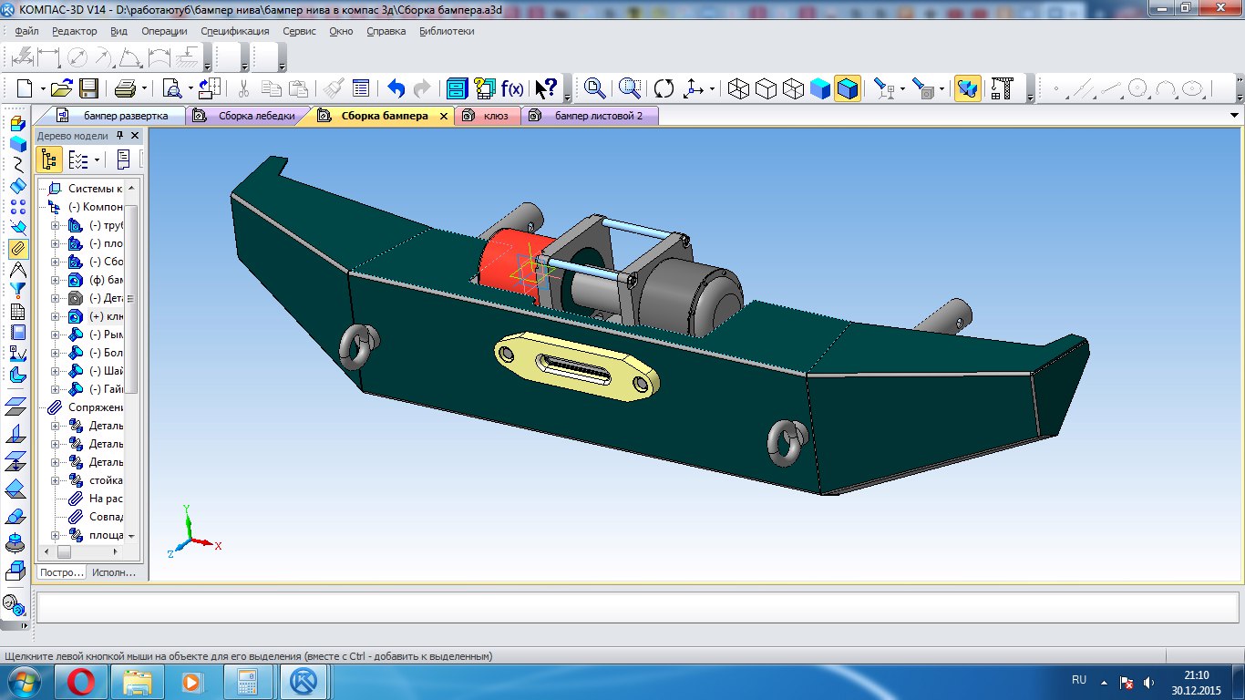Switch to the Сборка лебедки tab
Screen dimensions: 1245x700
pyautogui.click(x=247, y=116)
